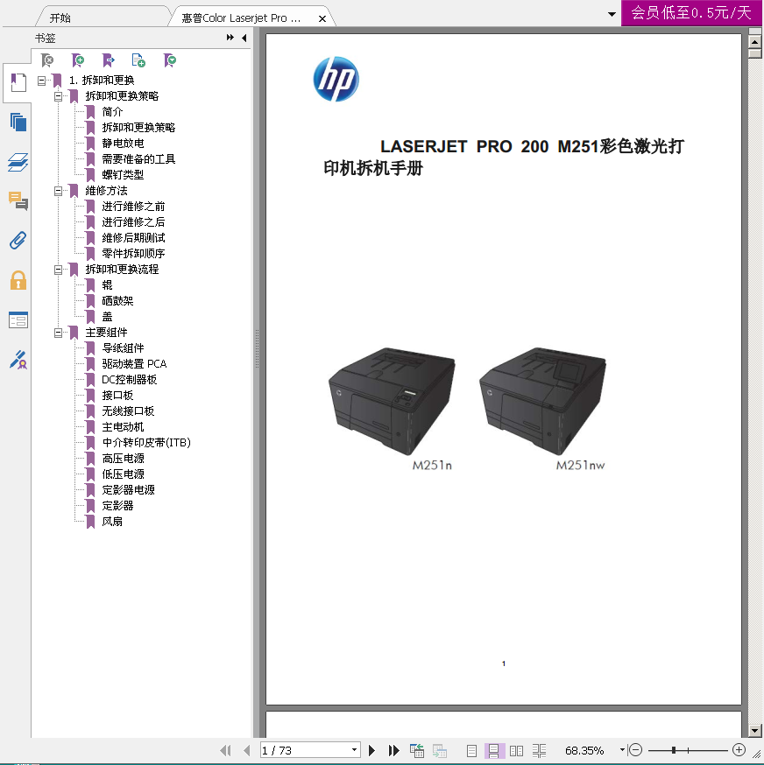The height and width of the screenshot is (765, 764).
Task: Open the Security padlock icon
Action: point(18,281)
